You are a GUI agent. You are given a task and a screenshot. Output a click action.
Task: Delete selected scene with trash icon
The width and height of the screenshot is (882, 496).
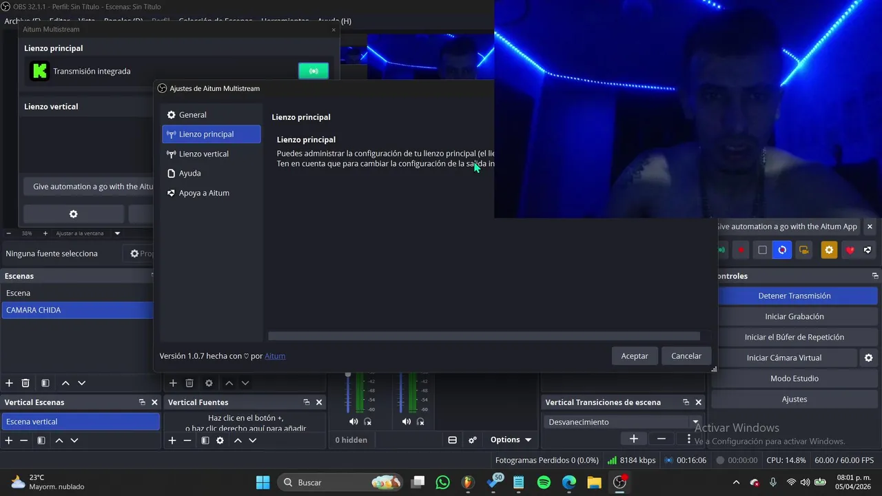pos(25,383)
